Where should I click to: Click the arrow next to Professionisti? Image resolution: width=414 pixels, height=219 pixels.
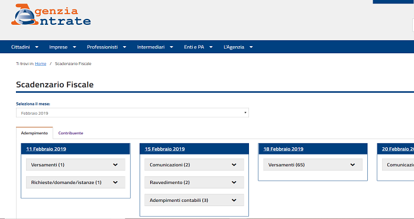click(x=124, y=47)
